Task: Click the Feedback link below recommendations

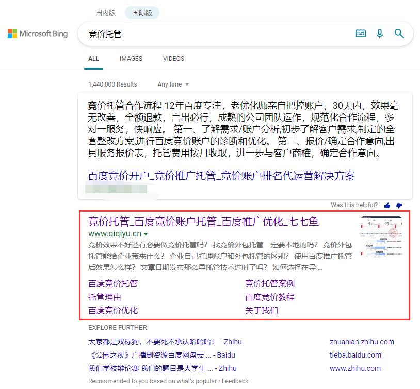Action: pyautogui.click(x=235, y=381)
